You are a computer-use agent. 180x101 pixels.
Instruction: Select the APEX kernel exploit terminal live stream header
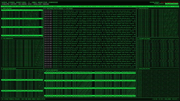point(58,9)
